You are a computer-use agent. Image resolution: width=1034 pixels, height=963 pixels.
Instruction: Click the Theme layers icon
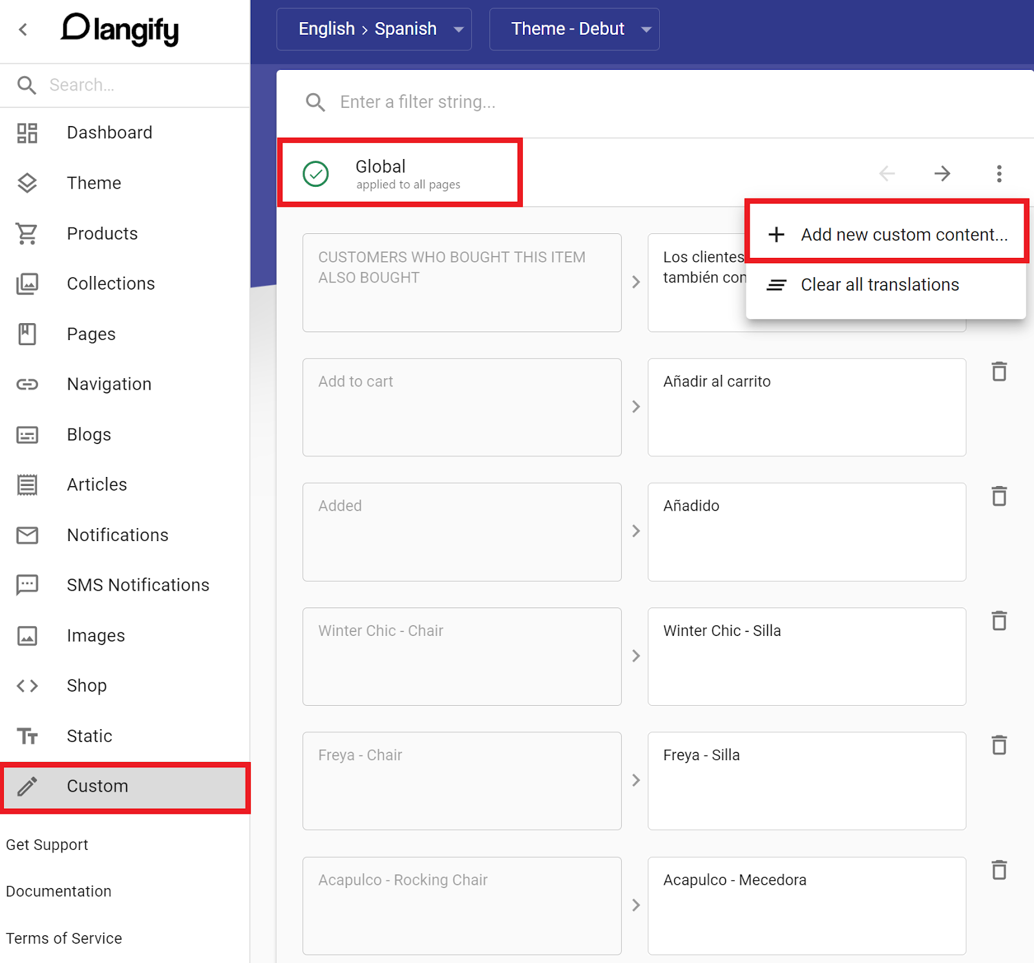[27, 183]
